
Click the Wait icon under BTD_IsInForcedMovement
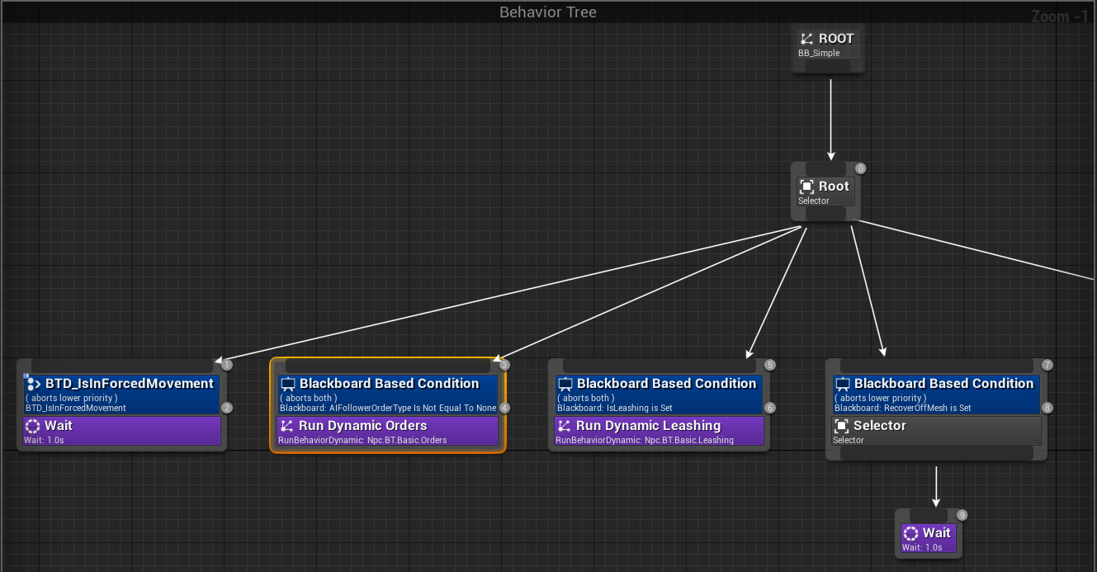[x=33, y=426]
